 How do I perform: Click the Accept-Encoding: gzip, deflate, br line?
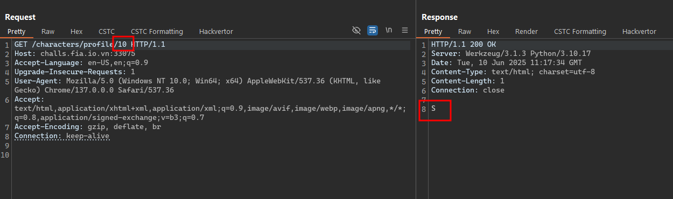click(x=88, y=127)
